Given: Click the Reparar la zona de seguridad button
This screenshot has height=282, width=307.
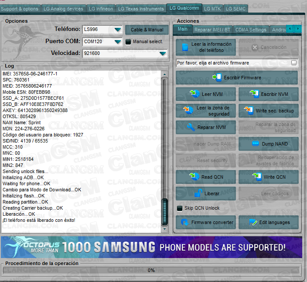Looking at the screenshot, I should 269,127.
